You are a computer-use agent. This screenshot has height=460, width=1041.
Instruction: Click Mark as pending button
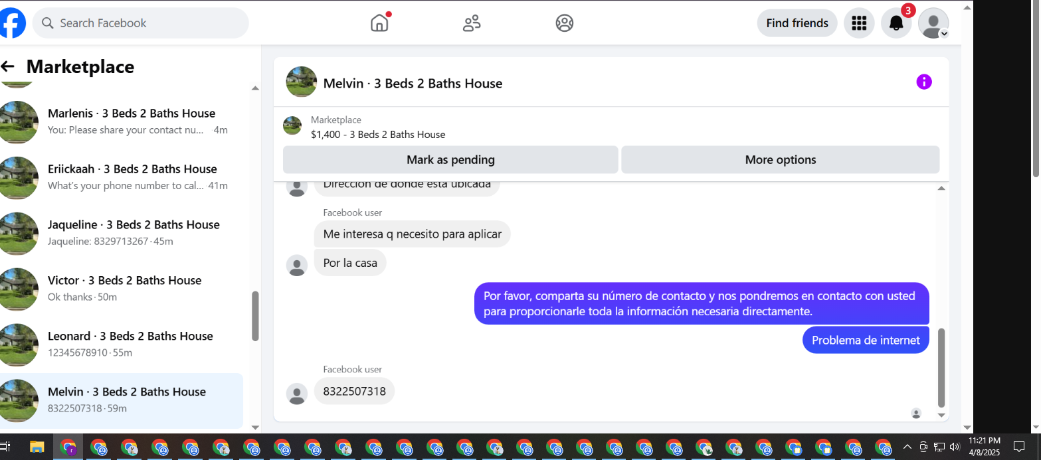(450, 160)
